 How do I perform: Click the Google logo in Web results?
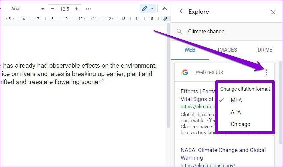(x=185, y=72)
